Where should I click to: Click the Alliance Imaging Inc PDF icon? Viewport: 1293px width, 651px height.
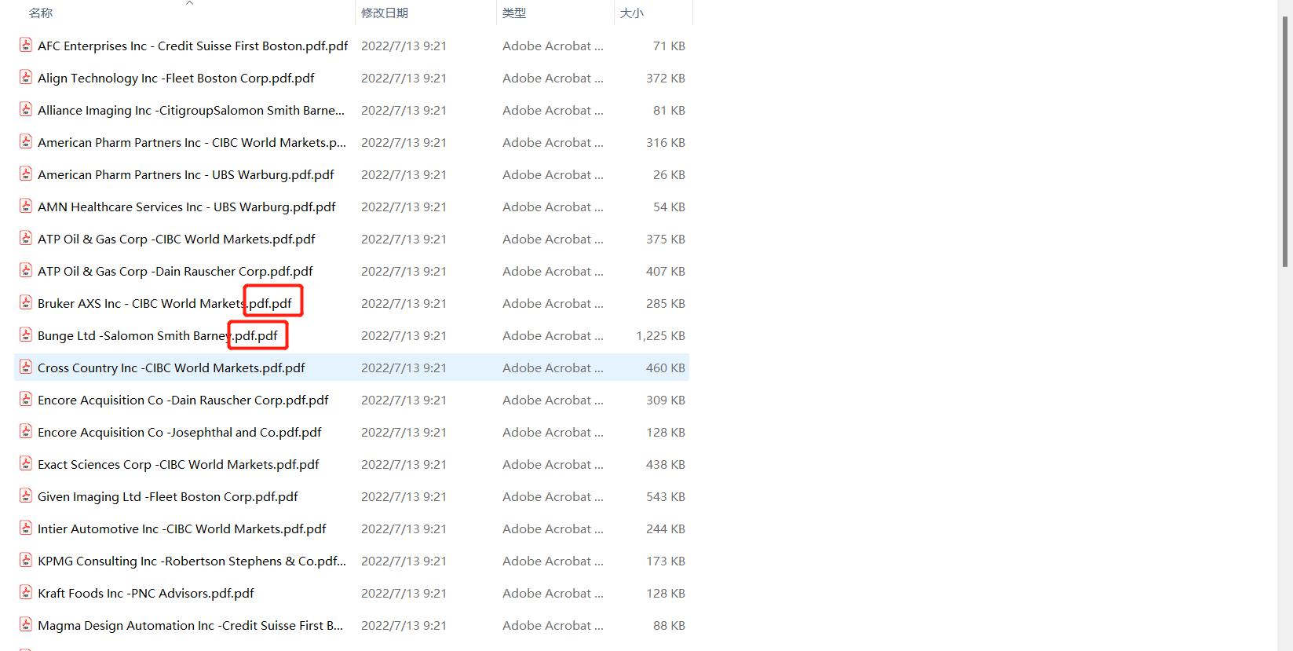(26, 109)
